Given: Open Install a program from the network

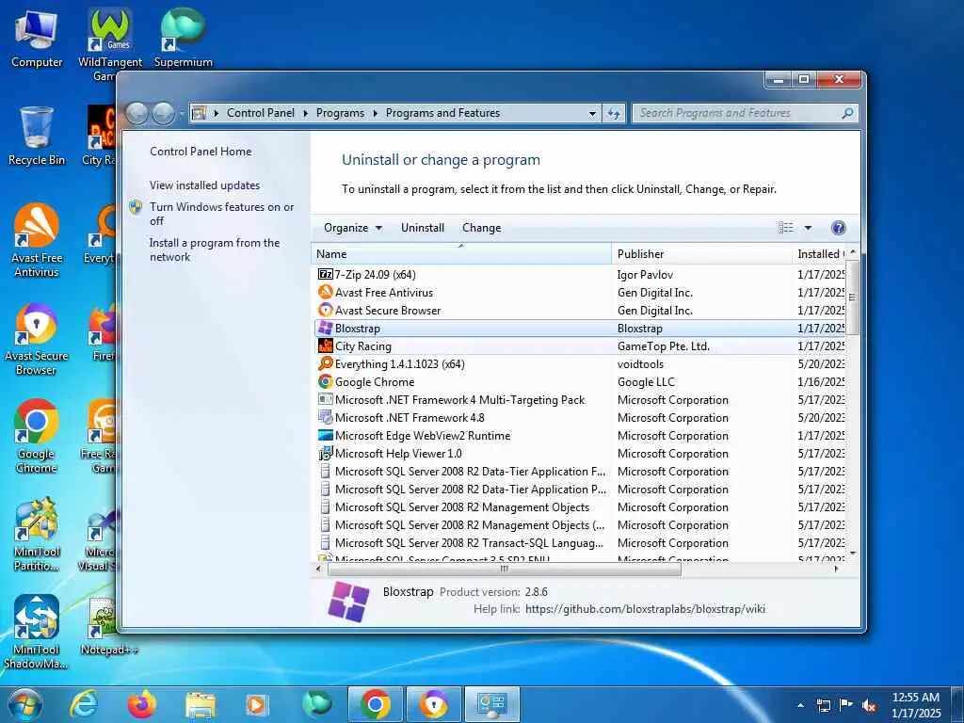Looking at the screenshot, I should pos(215,250).
